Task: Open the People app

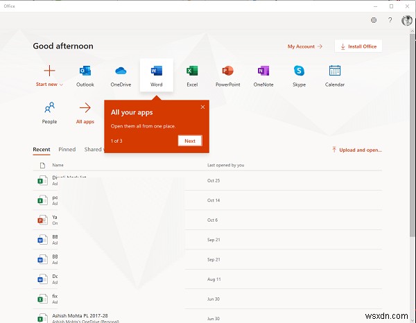Action: (x=50, y=113)
